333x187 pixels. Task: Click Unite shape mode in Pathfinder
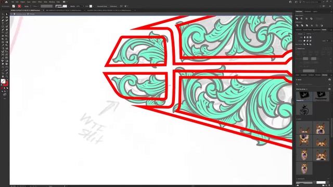pyautogui.click(x=297, y=19)
